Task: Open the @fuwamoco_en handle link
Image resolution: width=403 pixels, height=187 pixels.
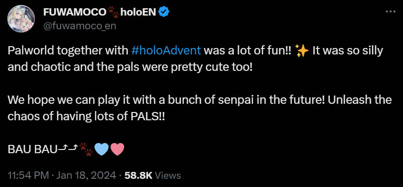Action: (79, 26)
